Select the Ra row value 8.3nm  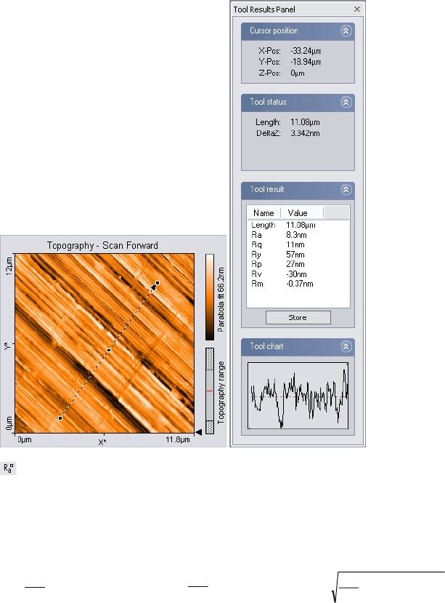(296, 235)
